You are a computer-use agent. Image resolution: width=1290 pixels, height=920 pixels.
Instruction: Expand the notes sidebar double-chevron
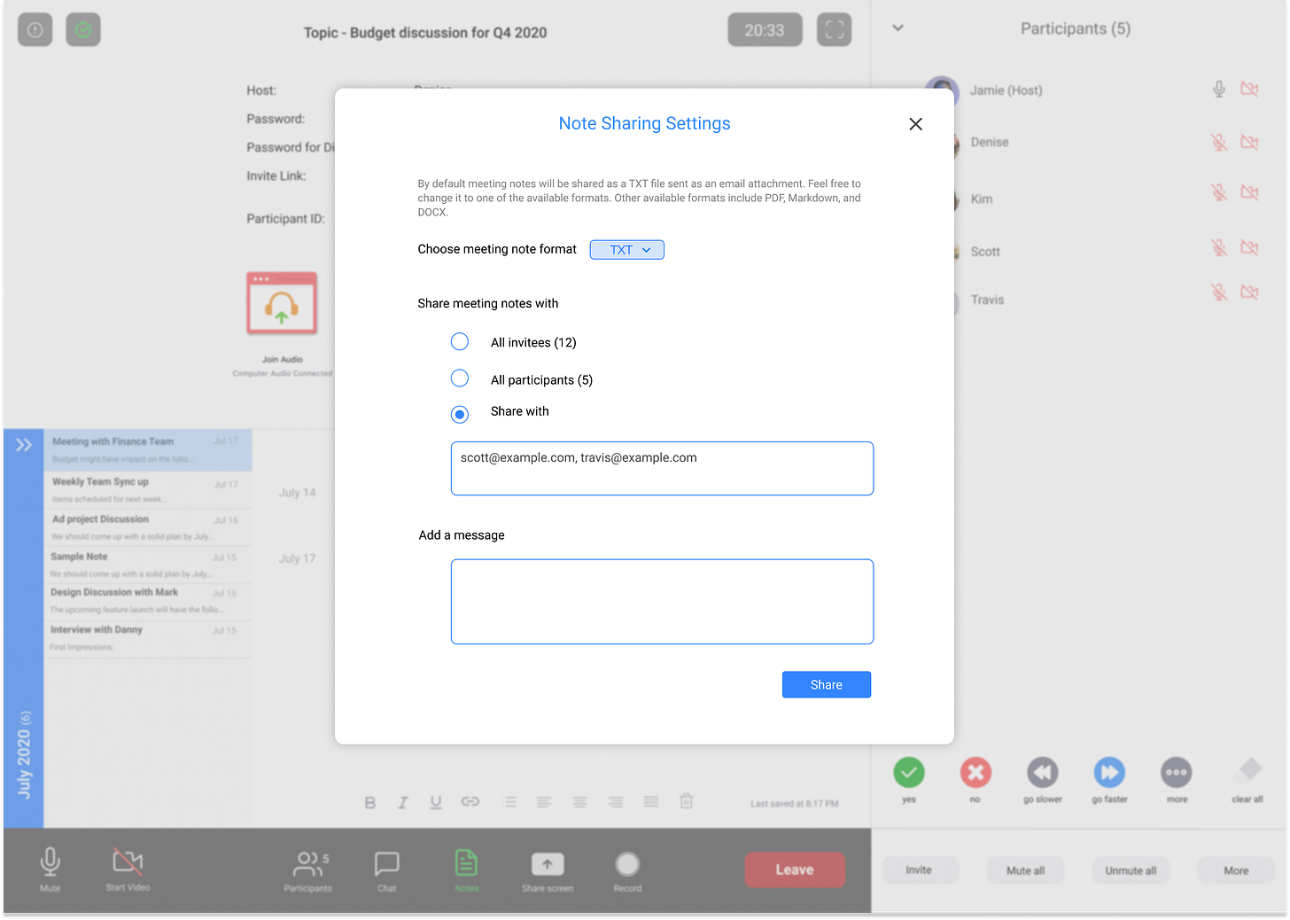tap(24, 444)
